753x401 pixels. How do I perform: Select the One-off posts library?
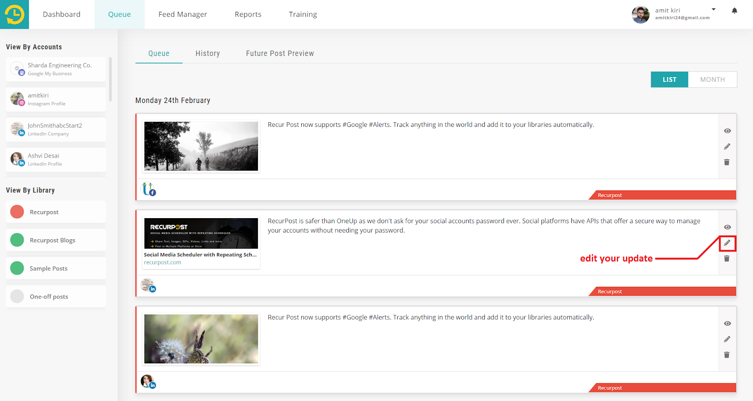(56, 297)
